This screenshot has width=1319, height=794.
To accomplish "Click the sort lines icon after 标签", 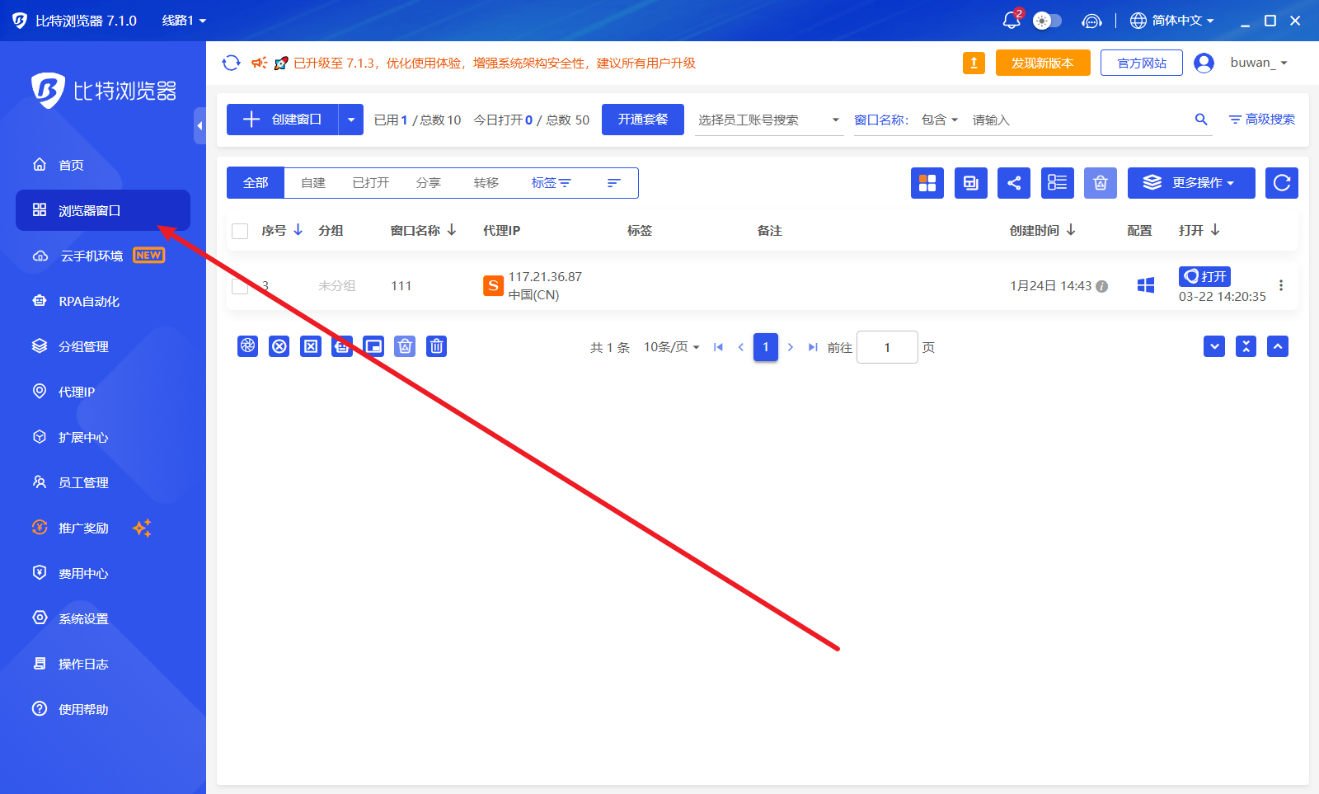I will 613,183.
